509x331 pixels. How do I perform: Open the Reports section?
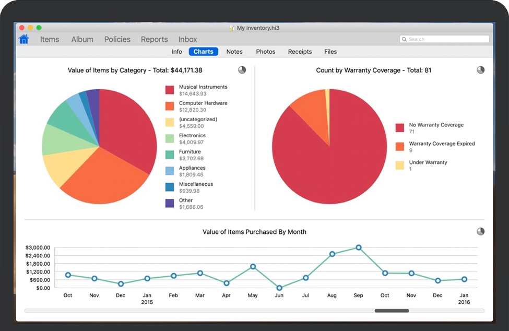pos(154,39)
